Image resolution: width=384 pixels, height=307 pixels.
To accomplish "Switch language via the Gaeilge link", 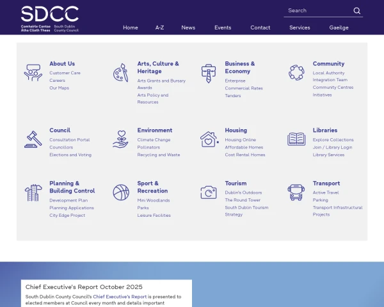I will [x=339, y=28].
